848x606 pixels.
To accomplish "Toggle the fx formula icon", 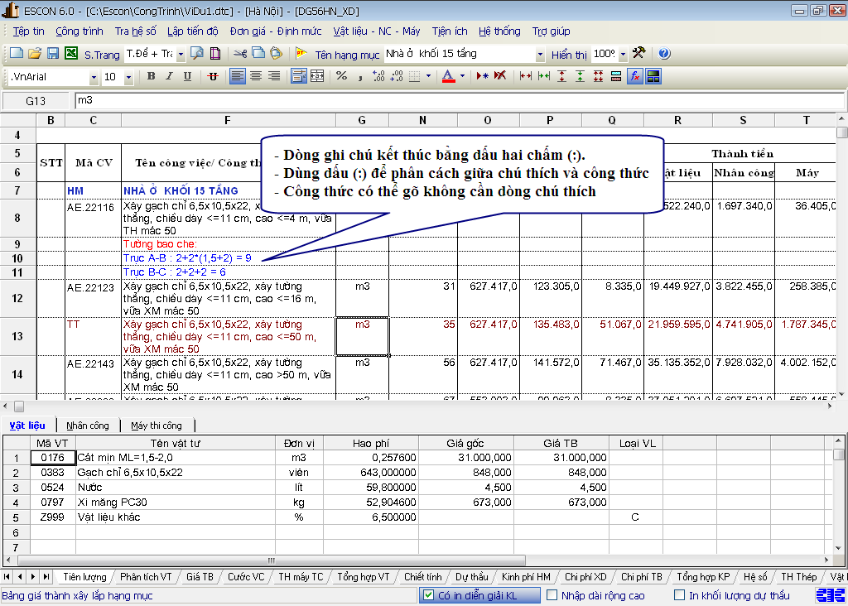I will pos(635,76).
